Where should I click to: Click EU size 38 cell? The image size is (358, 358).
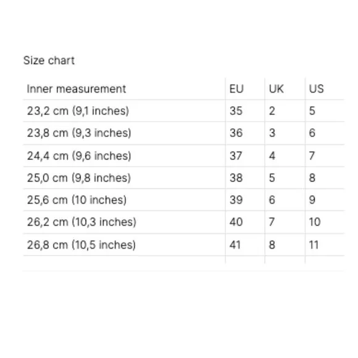pos(236,178)
